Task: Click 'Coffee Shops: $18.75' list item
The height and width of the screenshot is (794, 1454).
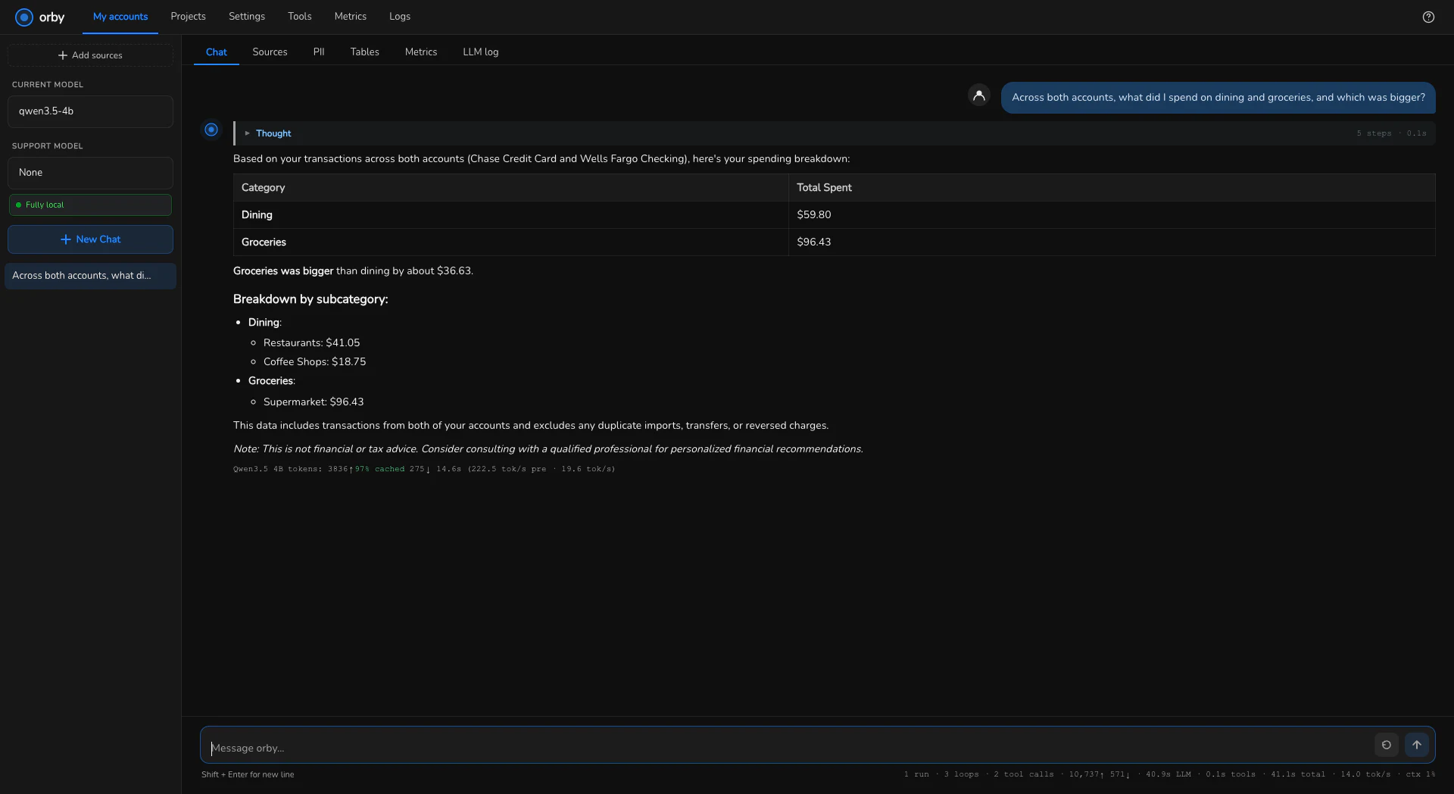Action: [315, 362]
